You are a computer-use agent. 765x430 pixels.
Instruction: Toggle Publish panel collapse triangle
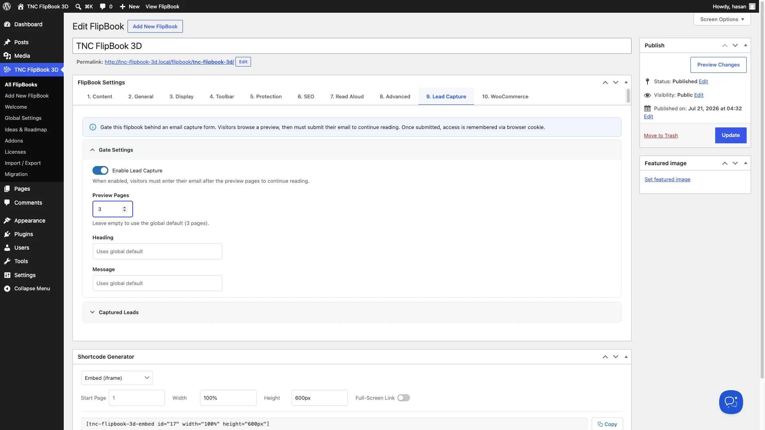pyautogui.click(x=745, y=45)
